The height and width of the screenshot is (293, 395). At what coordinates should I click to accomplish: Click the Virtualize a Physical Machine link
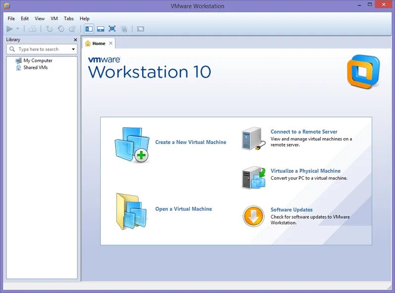tap(305, 171)
